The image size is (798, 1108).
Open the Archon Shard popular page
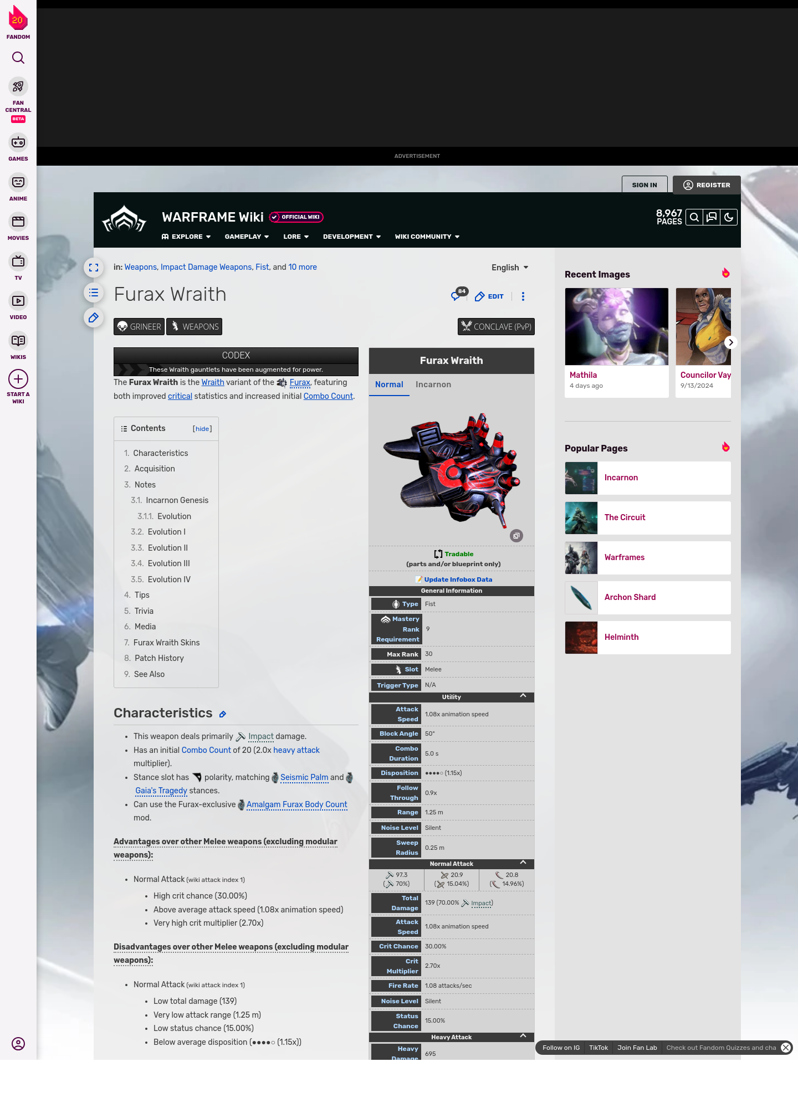pyautogui.click(x=648, y=598)
